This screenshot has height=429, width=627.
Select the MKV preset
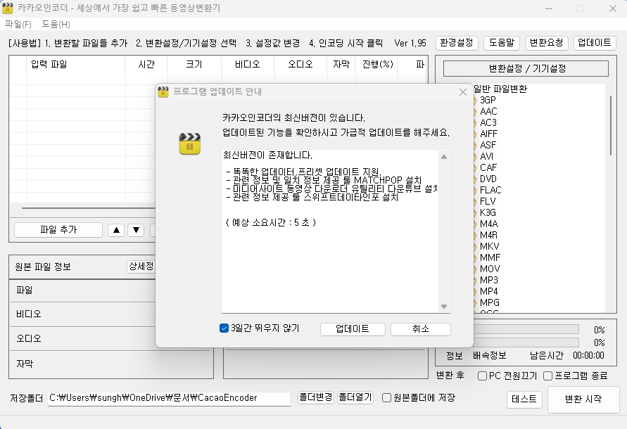(489, 246)
